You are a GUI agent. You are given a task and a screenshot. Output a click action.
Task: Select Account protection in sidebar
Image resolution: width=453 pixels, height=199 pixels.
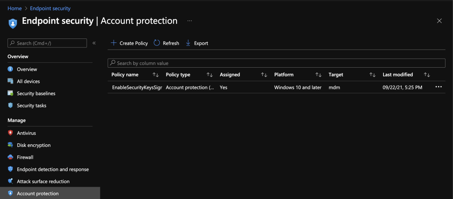pyautogui.click(x=38, y=193)
